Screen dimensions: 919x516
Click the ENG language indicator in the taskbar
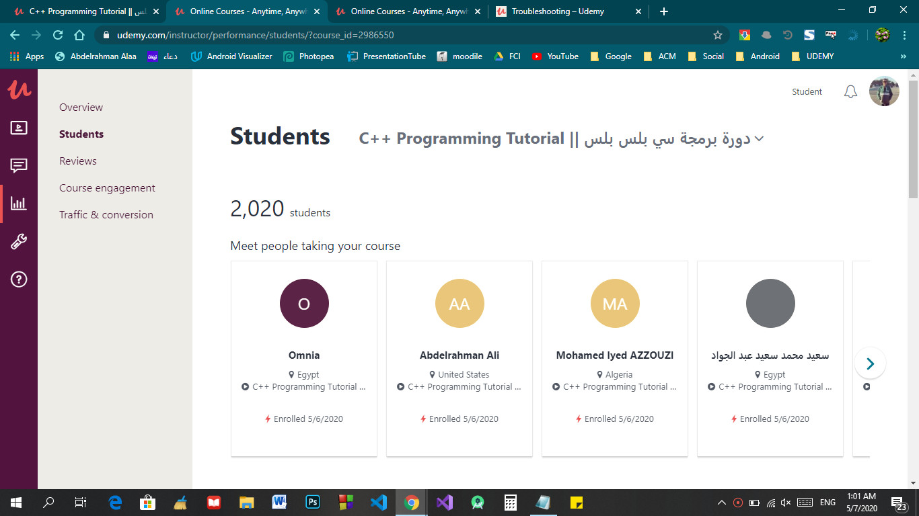pyautogui.click(x=827, y=502)
